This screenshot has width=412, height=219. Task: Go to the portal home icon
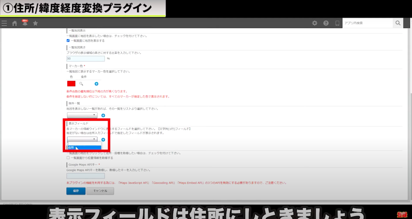coord(14,24)
